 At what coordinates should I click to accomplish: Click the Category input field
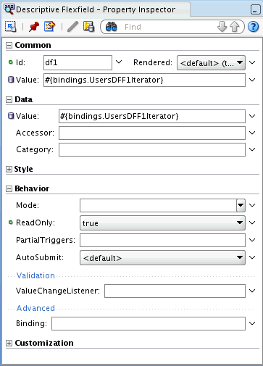(x=152, y=149)
